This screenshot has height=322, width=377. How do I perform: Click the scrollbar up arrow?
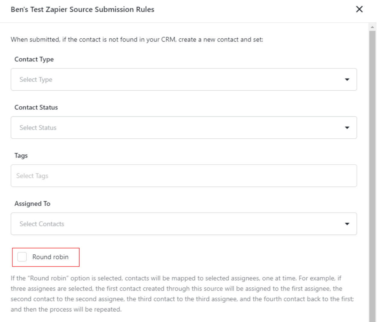tap(372, 27)
